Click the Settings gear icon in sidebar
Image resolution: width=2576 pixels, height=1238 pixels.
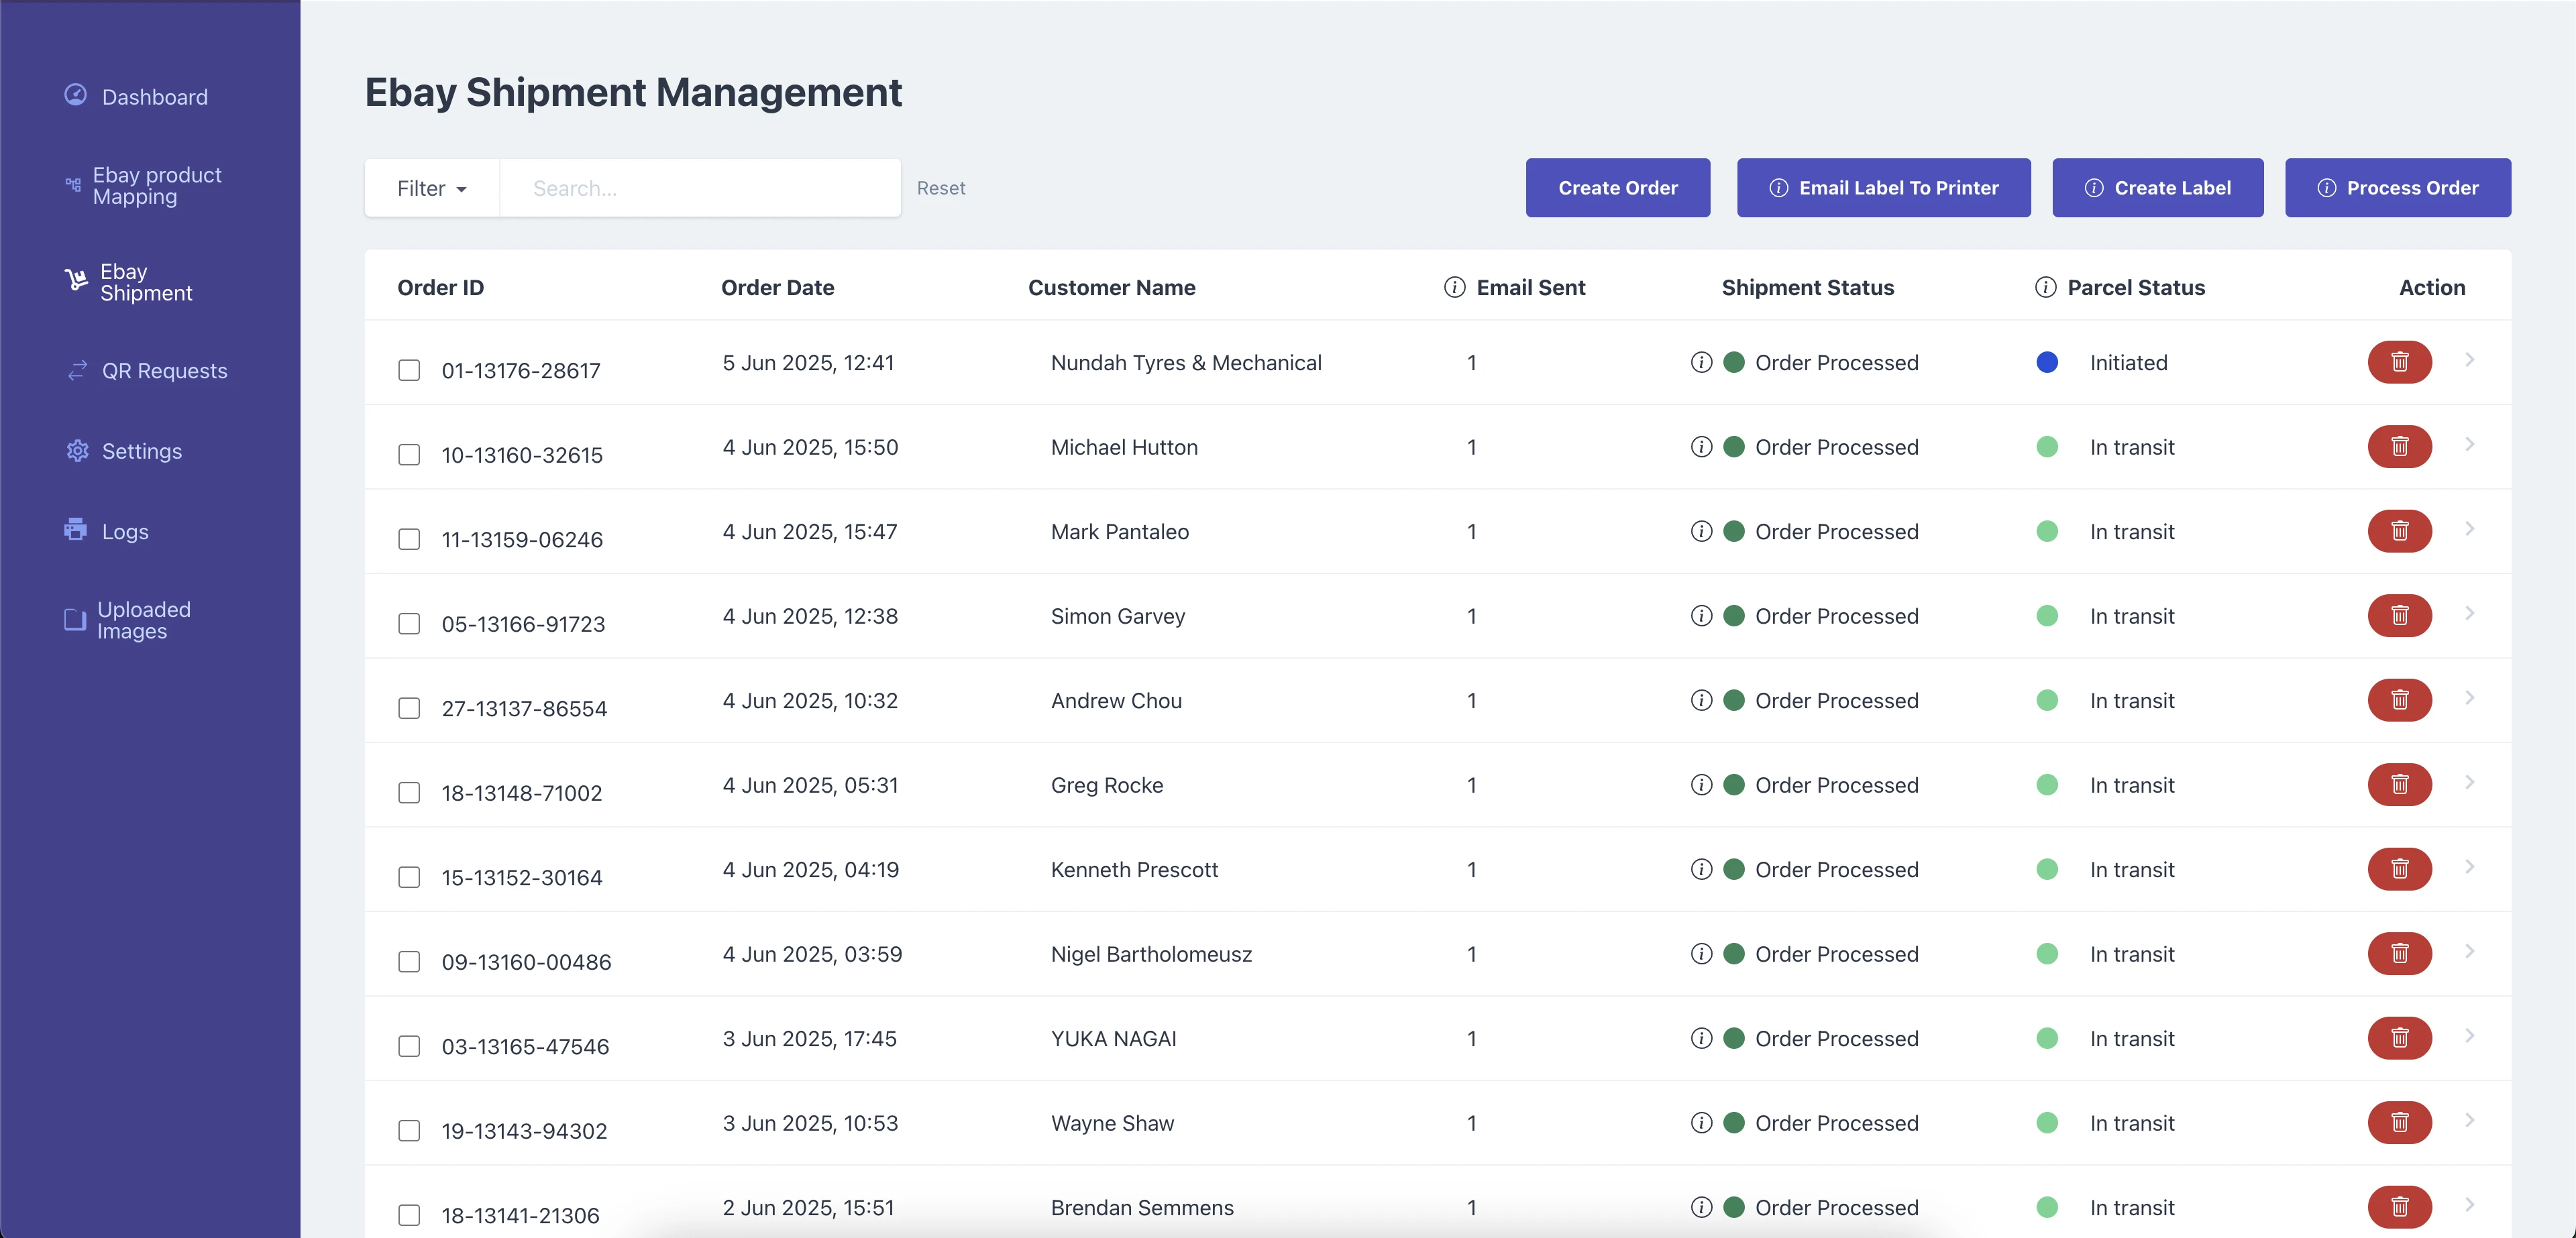pos(77,450)
